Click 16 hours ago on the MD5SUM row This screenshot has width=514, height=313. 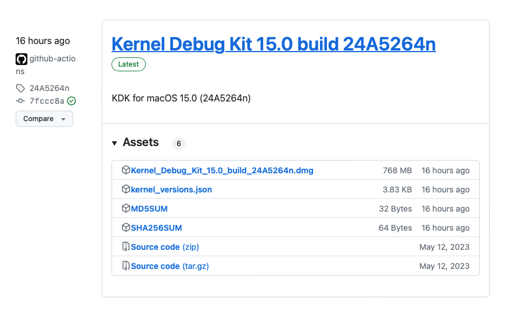click(445, 209)
